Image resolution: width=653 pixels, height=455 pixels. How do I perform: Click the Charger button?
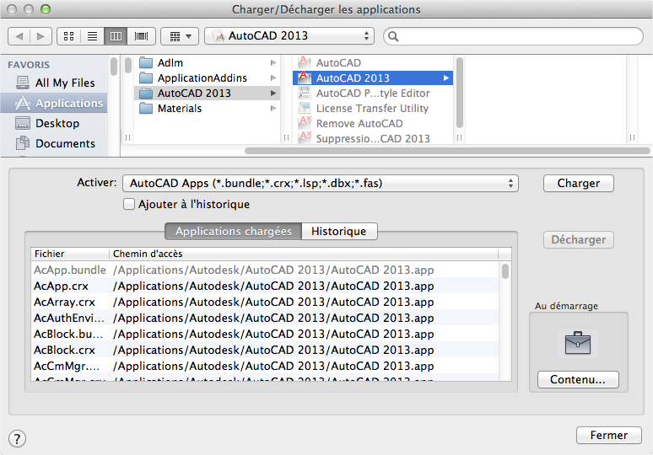579,184
